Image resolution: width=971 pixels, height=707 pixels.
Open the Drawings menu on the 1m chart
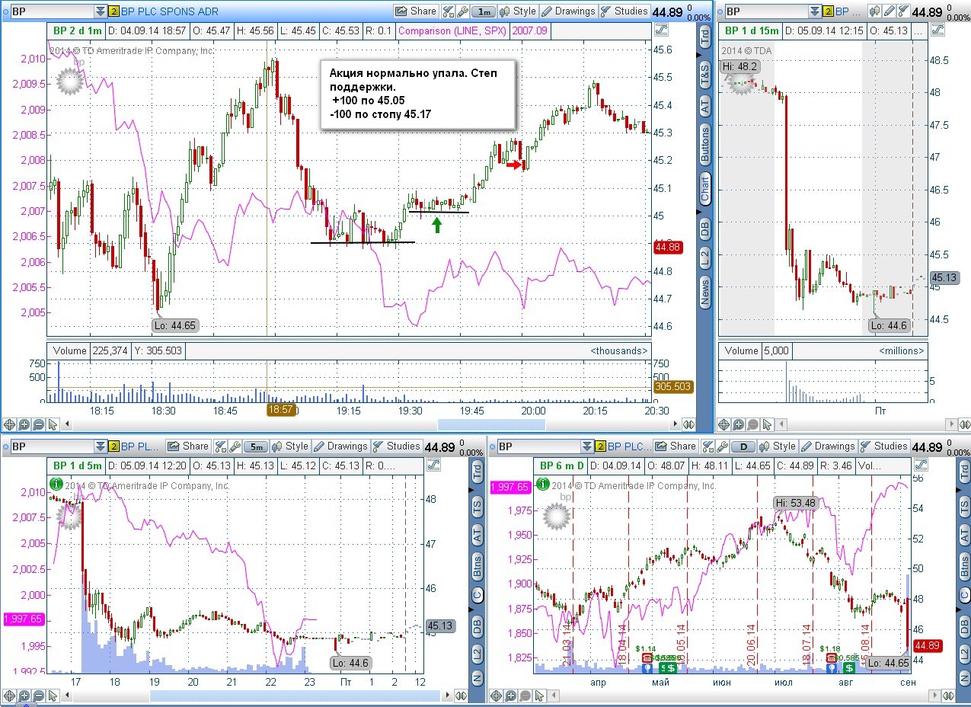(x=569, y=11)
